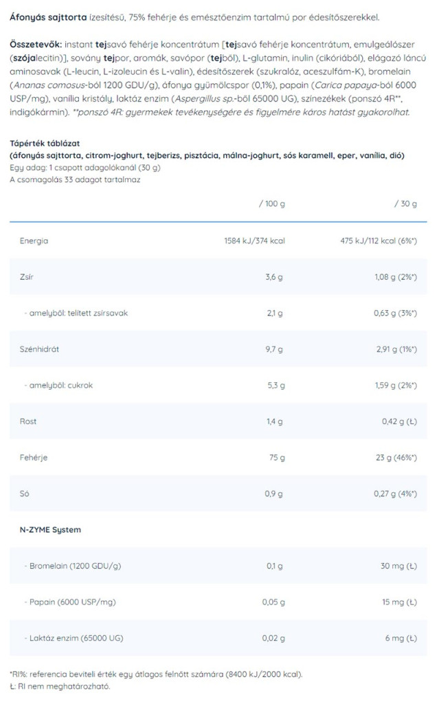439x704 pixels.
Task: Click the 'Szénhidrát' row label
Action: (x=40, y=349)
